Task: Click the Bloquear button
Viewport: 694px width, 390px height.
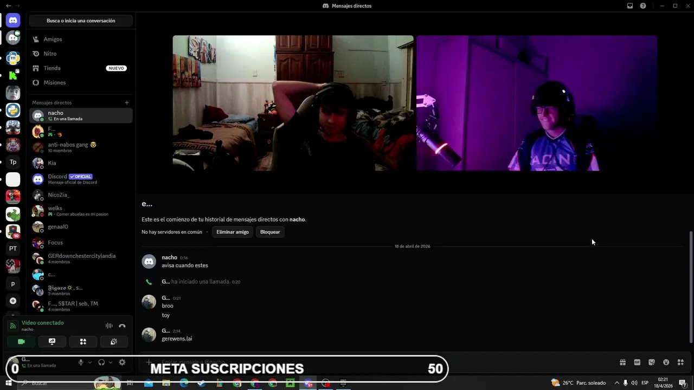Action: point(270,232)
